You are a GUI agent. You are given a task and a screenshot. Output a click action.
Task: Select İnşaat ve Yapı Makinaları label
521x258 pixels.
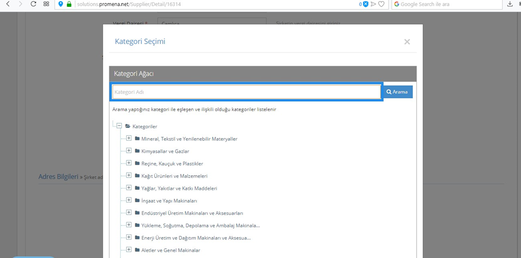170,201
